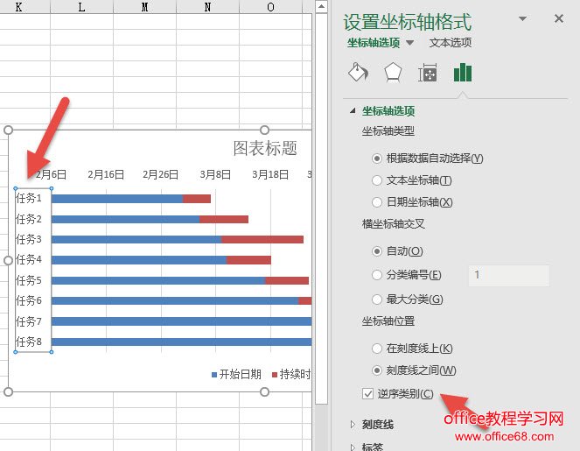Open the Fill & Line paint bucket icon
Viewport: 580px width, 451px height.
358,73
